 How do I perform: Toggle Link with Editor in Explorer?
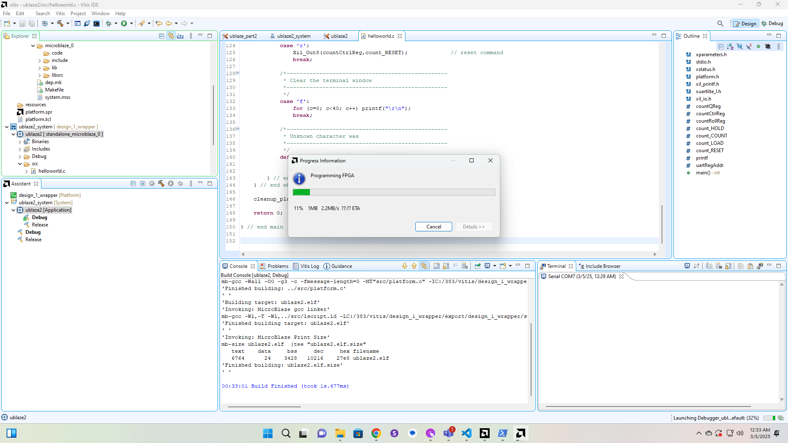coord(171,36)
